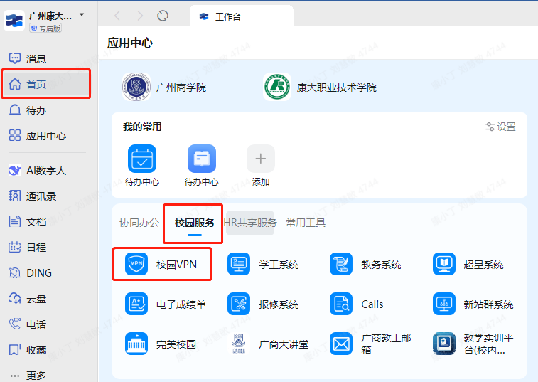
Task: Open the first 待办中心 calendar icon
Action: click(142, 159)
